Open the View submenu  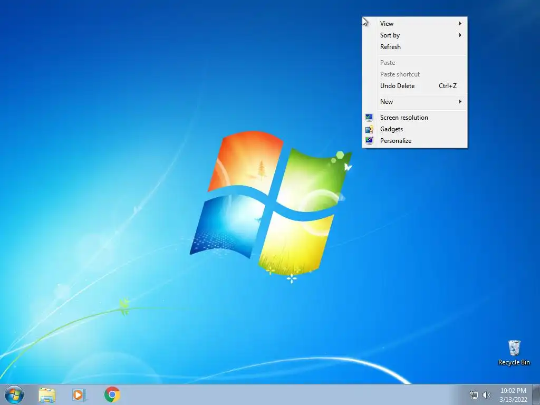click(414, 23)
